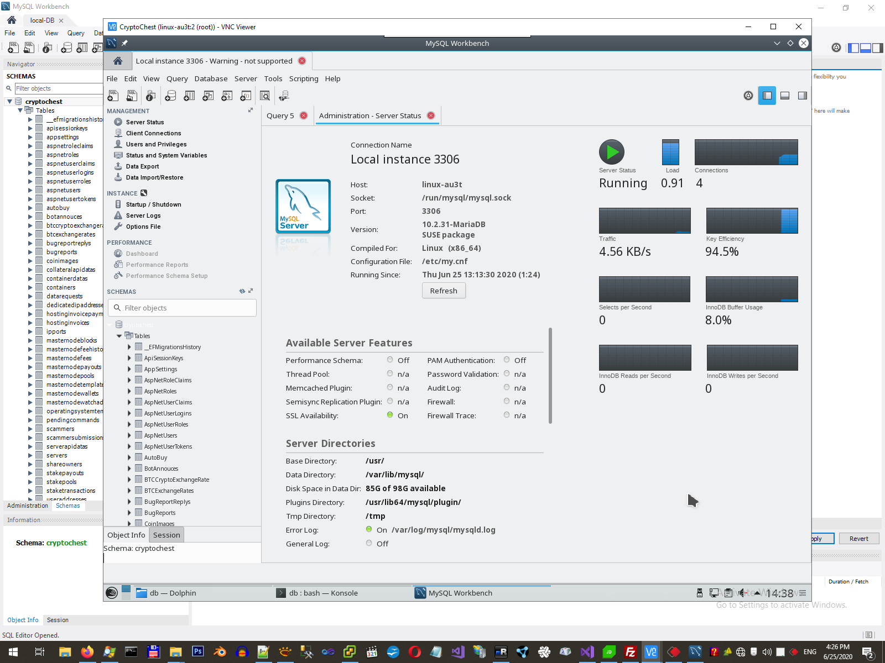This screenshot has height=663, width=885.
Task: Collapse the cryptochest schema in the background Workbench
Action: tap(9, 102)
